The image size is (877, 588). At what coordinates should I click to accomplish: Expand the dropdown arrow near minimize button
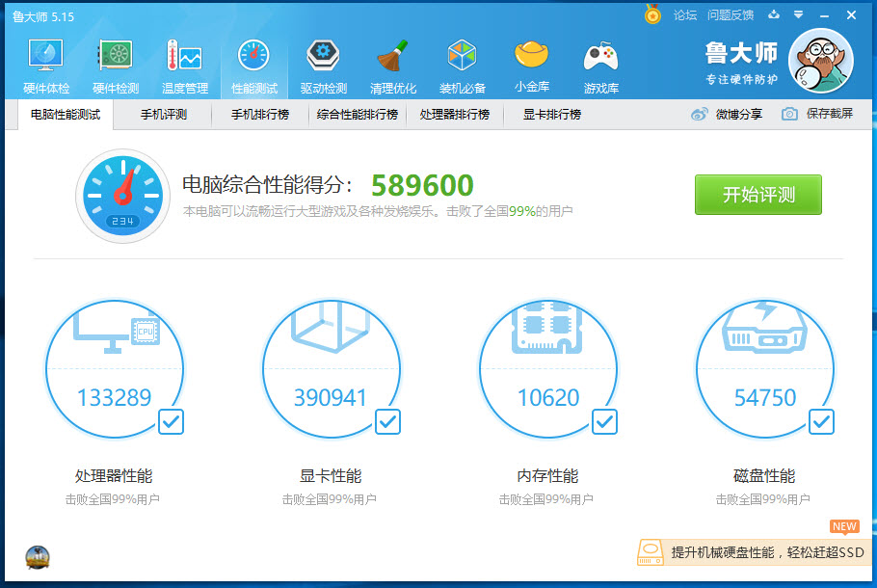click(x=801, y=15)
